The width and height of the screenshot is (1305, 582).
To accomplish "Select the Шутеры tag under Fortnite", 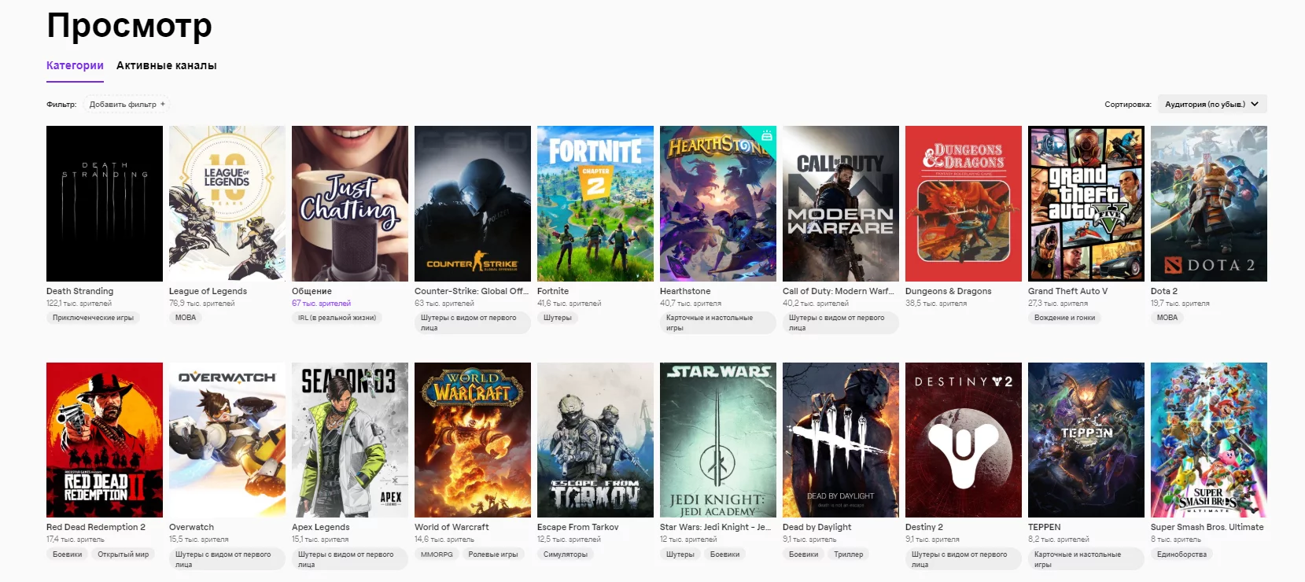I will (558, 318).
